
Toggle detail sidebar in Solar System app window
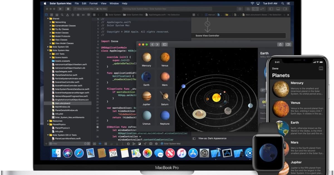288,44
